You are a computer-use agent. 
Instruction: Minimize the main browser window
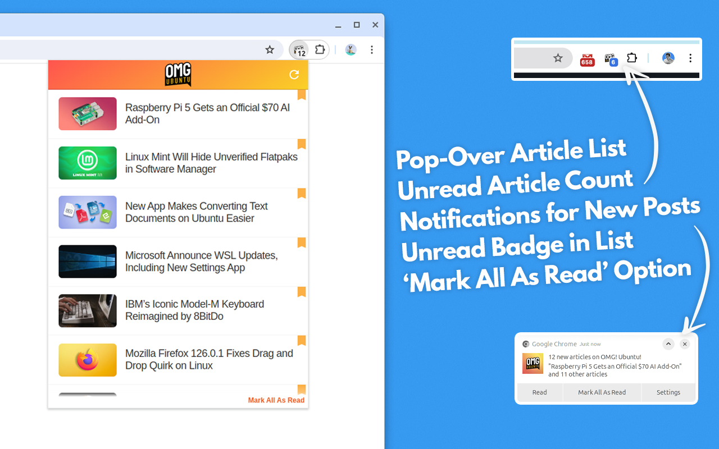pos(338,25)
